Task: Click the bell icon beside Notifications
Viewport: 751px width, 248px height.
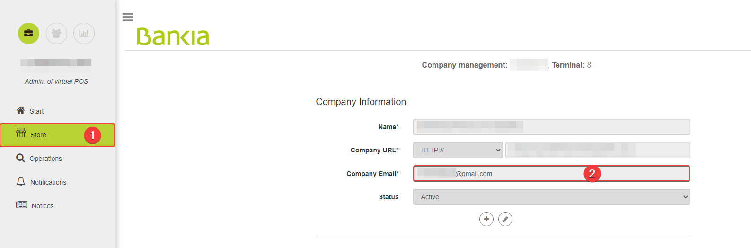Action: click(21, 181)
